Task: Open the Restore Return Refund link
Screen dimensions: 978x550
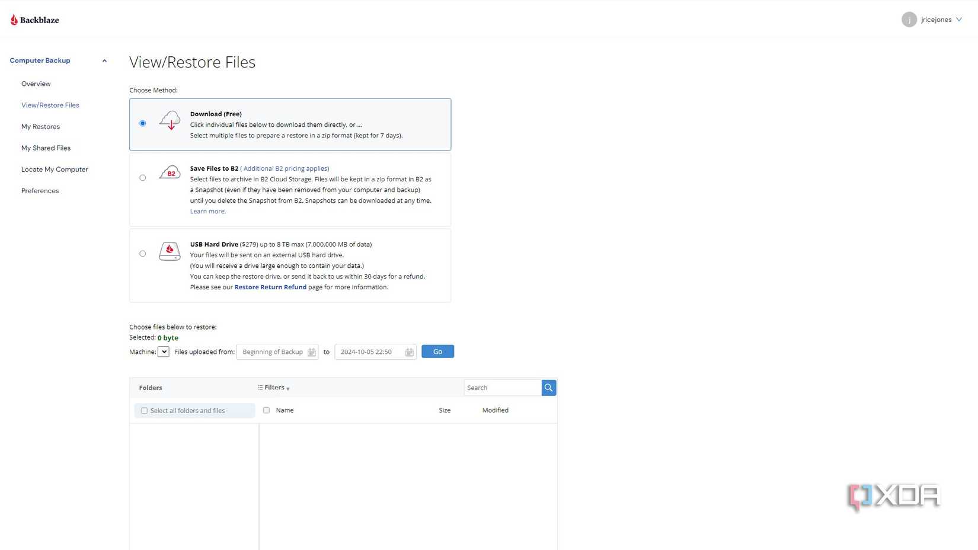Action: coord(270,287)
